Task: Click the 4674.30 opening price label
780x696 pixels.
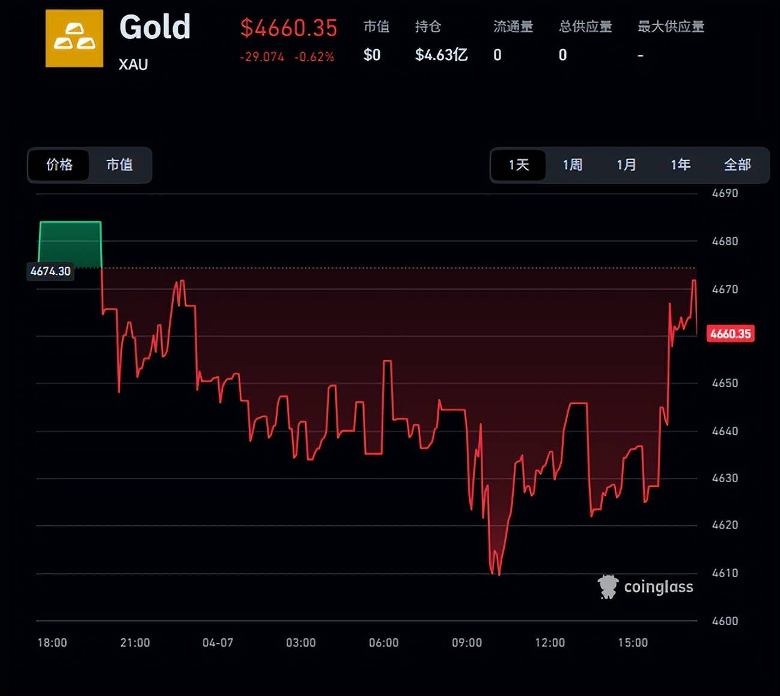Action: (x=50, y=271)
